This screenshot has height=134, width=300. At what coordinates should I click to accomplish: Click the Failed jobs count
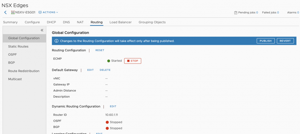coord(278,13)
